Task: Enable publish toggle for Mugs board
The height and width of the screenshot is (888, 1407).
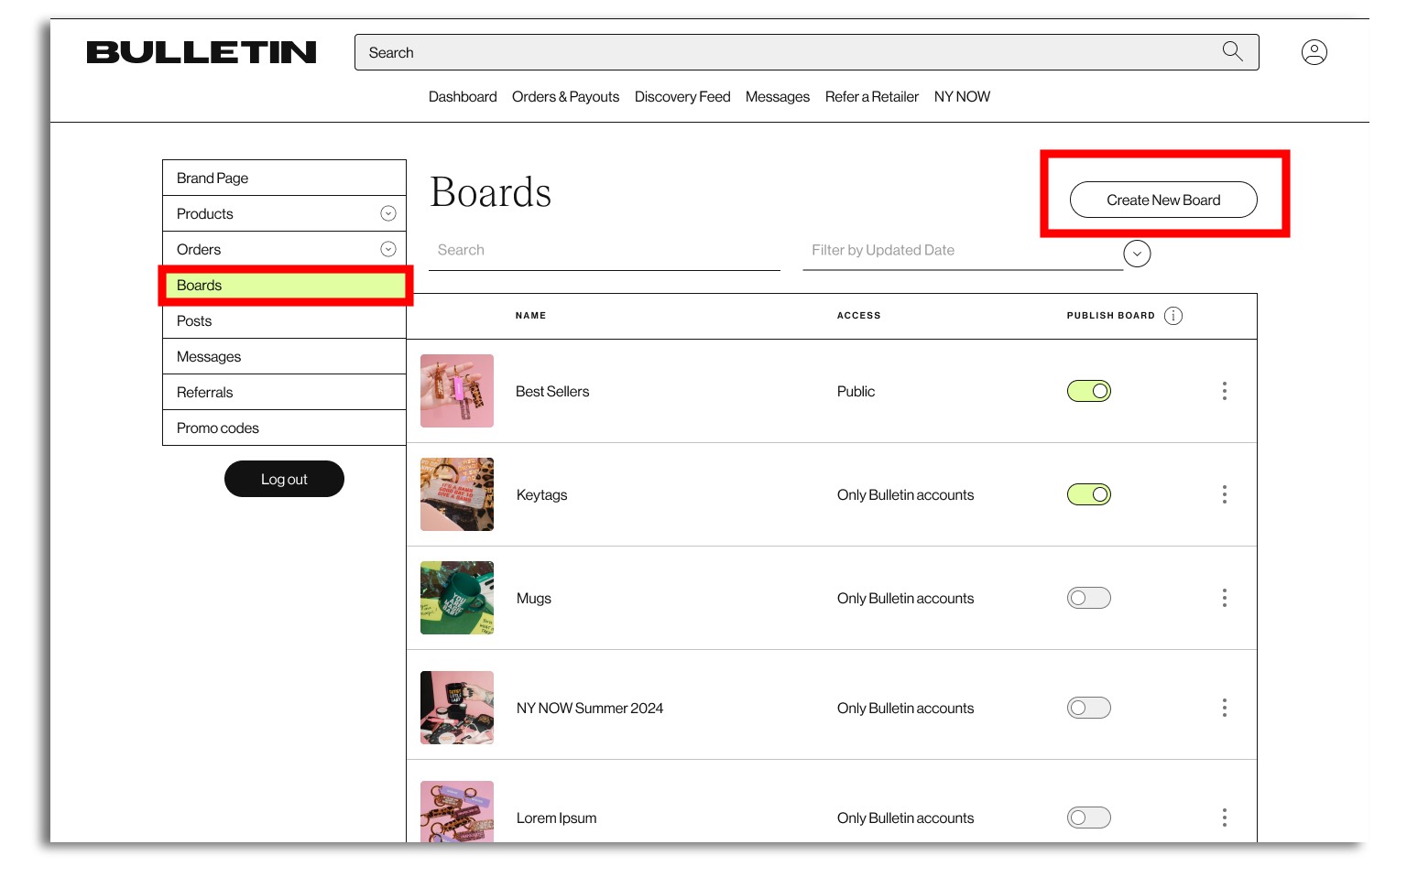Action: click(1088, 598)
